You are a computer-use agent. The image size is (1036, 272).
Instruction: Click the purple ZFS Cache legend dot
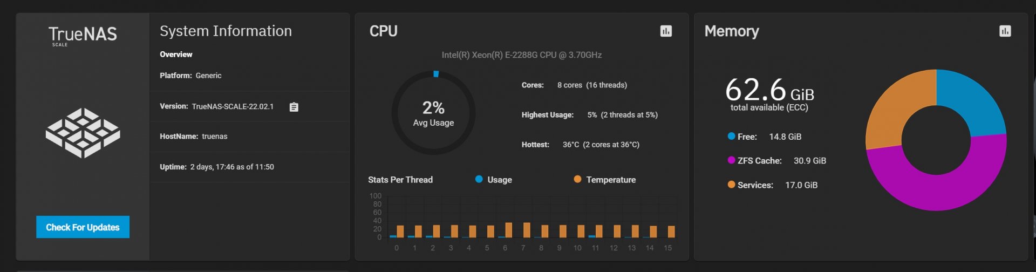point(731,160)
